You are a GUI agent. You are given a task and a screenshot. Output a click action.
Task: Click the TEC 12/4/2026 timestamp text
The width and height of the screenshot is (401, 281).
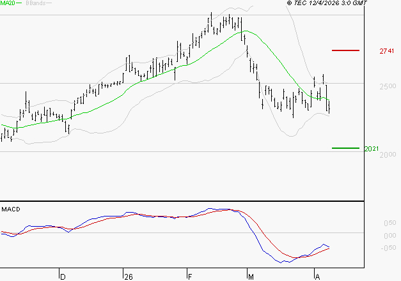[x=327, y=3]
